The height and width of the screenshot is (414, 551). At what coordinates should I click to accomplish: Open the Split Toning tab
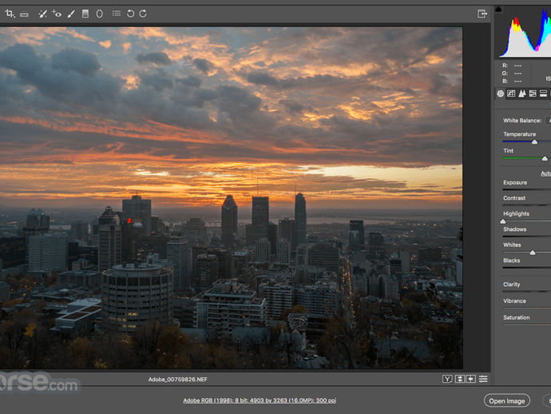543,94
